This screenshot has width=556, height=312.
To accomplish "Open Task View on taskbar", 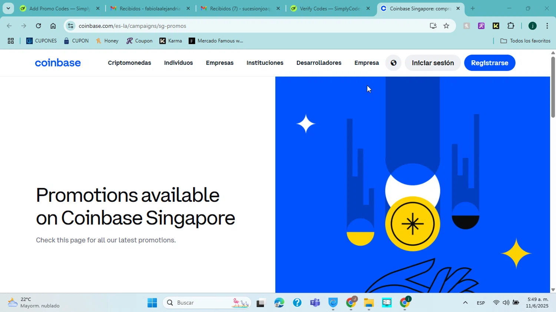I will tap(261, 303).
